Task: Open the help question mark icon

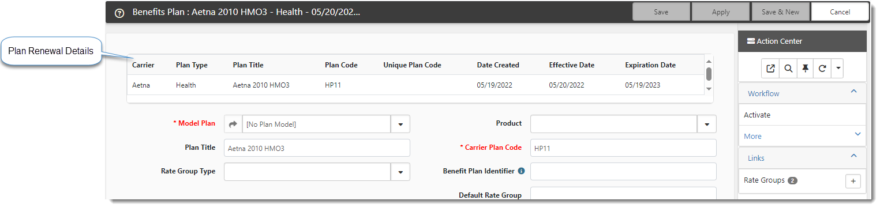Action: pos(119,13)
